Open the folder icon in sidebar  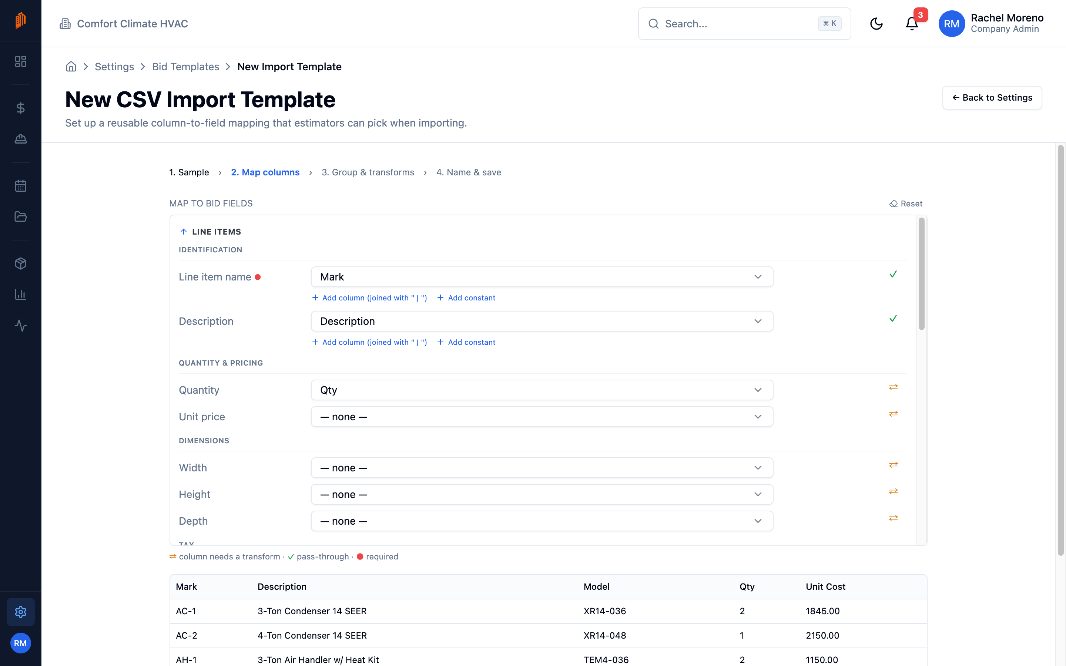20,217
